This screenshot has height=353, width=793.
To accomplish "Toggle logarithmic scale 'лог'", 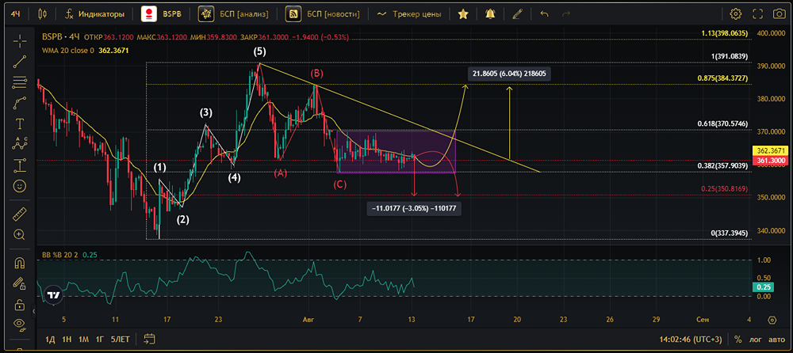I will pyautogui.click(x=756, y=340).
